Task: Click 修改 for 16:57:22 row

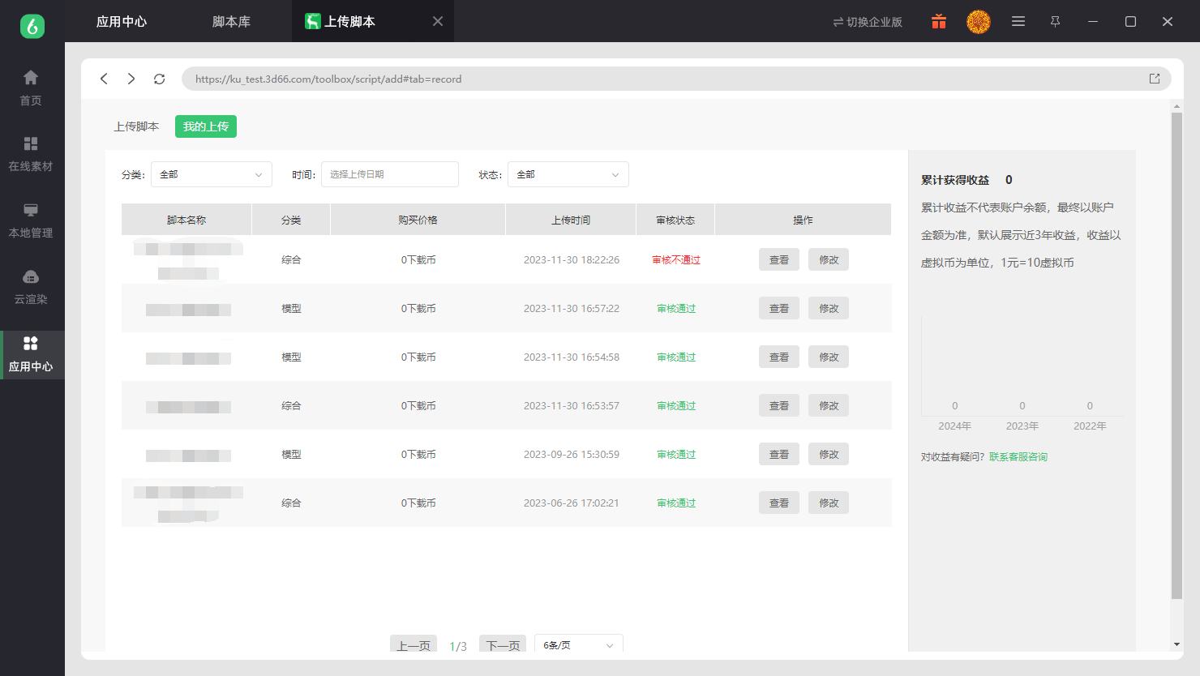Action: (829, 308)
